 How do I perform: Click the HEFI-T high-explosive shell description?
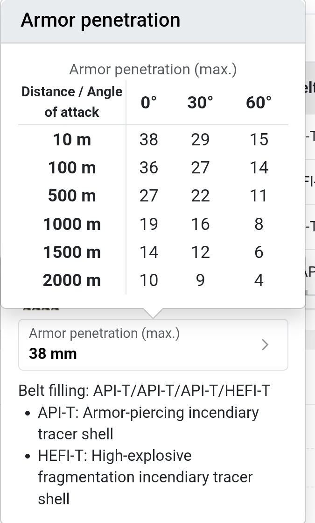(x=145, y=477)
